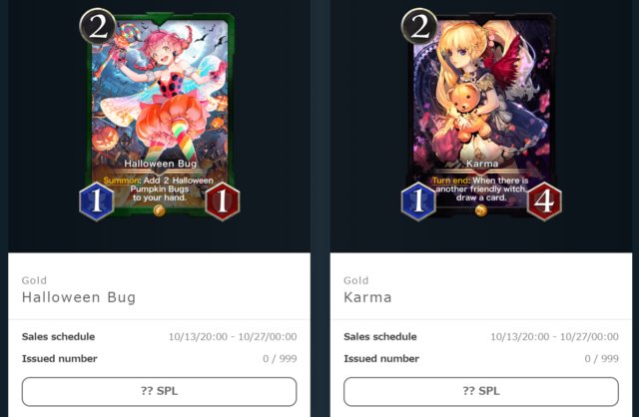Click the Gold rarity label above Karma
Image resolution: width=639 pixels, height=417 pixels.
pos(356,280)
